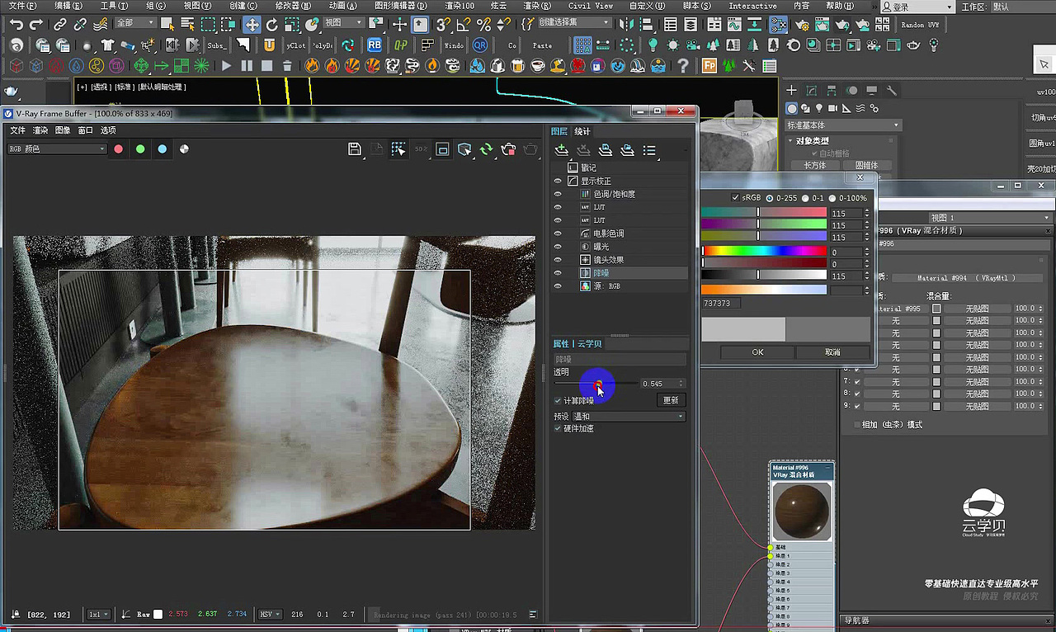Click the green refresh arrows in frame buffer toolbar

tap(487, 149)
